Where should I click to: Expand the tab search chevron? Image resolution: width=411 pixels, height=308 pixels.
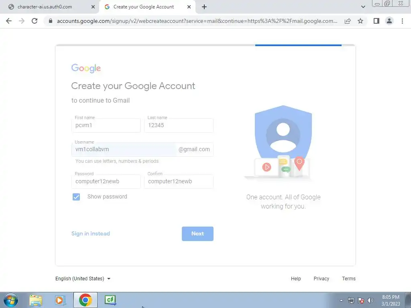click(363, 7)
